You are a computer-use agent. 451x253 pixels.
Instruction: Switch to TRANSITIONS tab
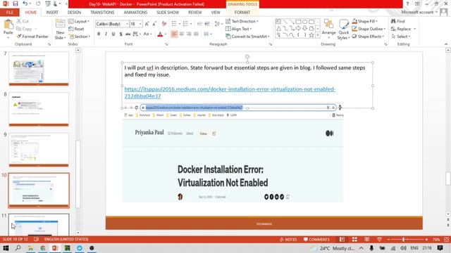tap(102, 13)
